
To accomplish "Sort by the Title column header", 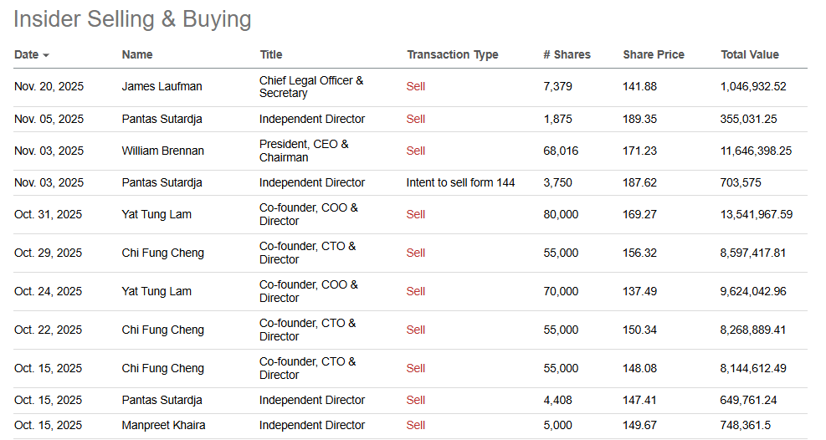I will coord(270,54).
